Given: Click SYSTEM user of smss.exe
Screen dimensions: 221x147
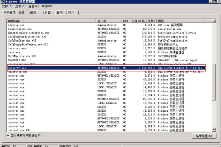Looking at the screenshot, I should tap(102, 52).
